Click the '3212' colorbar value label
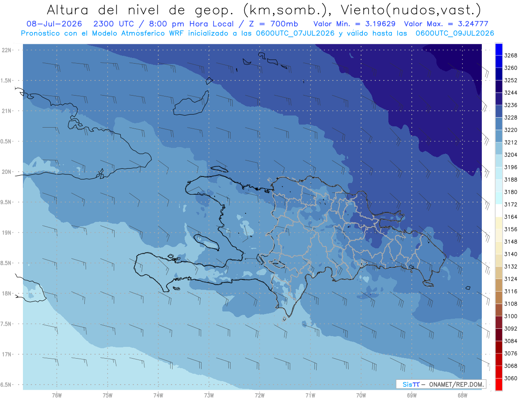 coord(511,142)
